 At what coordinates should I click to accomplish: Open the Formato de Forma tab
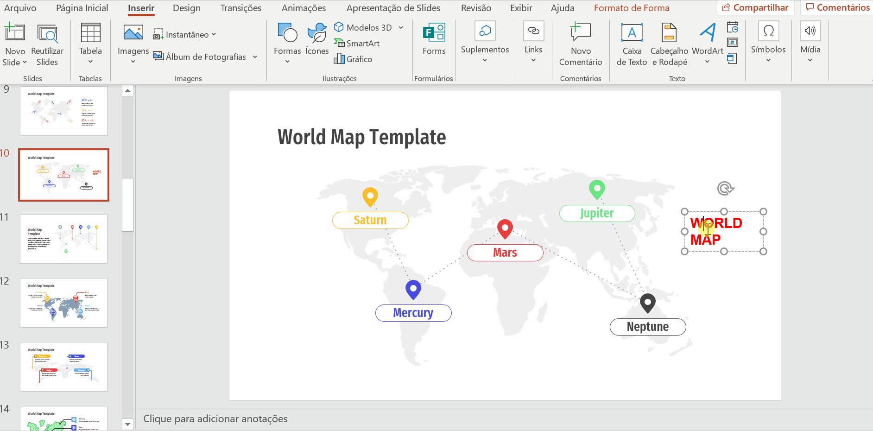click(632, 8)
